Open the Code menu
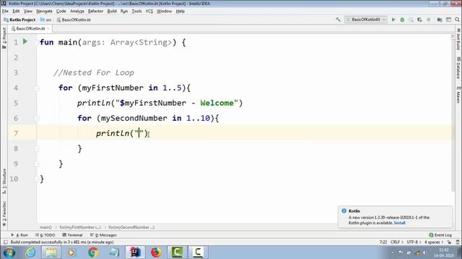 pyautogui.click(x=61, y=12)
